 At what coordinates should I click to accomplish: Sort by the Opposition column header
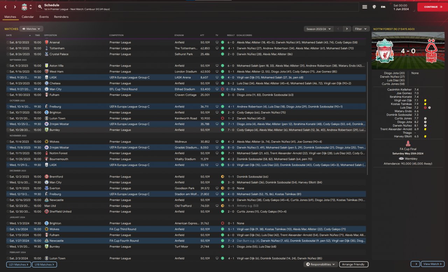click(50, 35)
